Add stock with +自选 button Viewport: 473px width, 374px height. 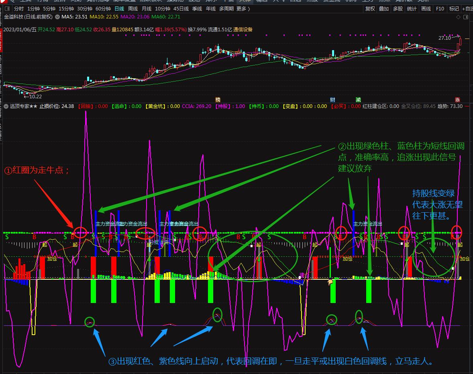click(467, 9)
